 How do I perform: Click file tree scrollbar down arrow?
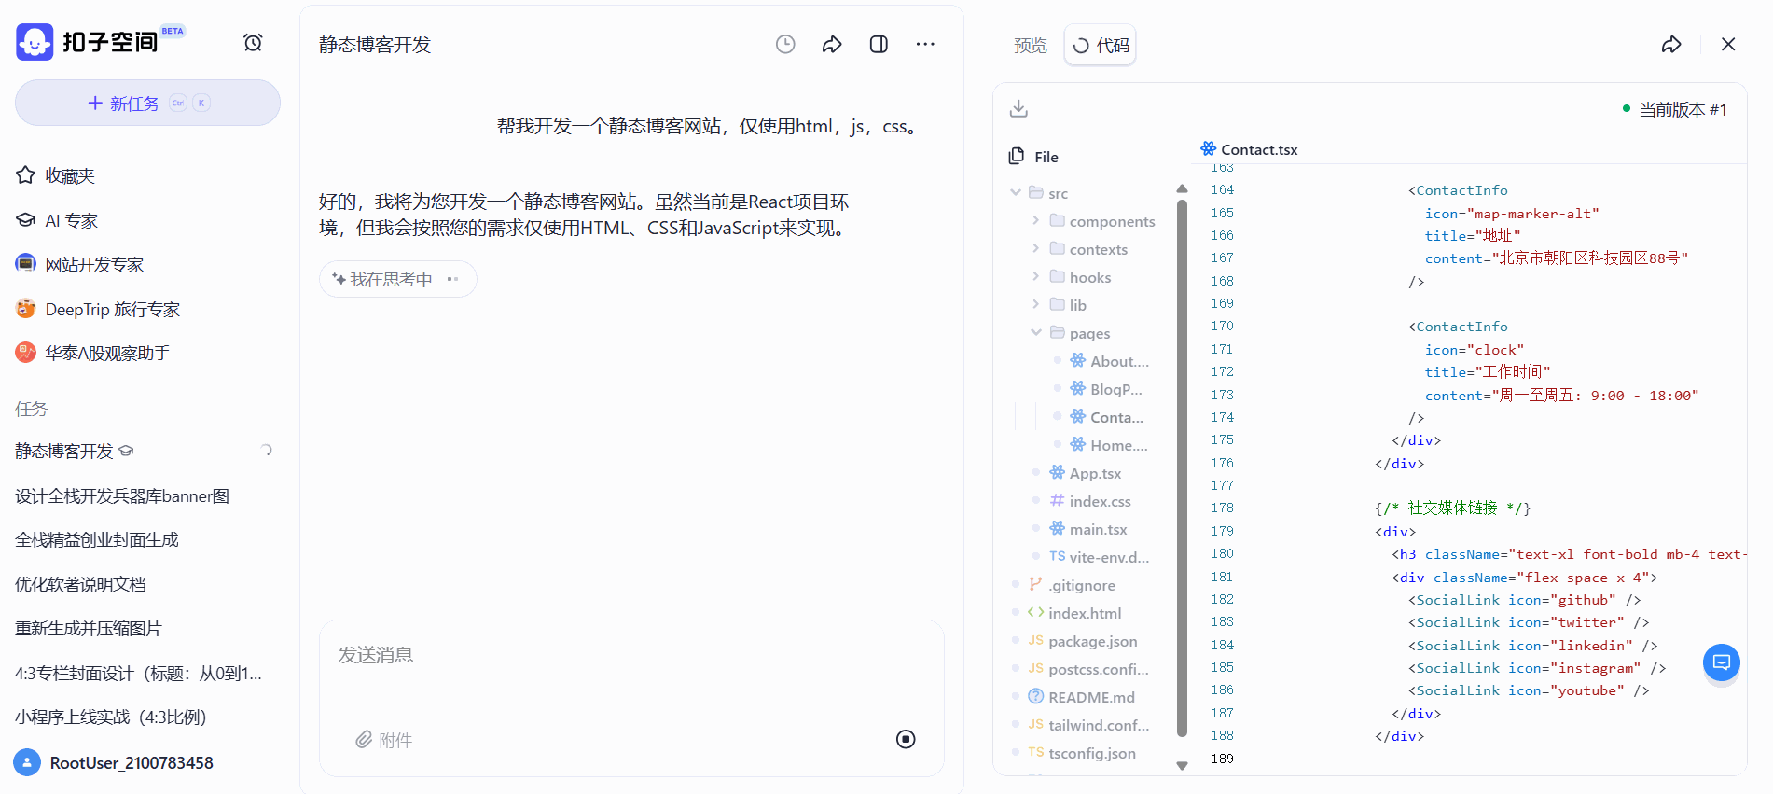point(1183,766)
